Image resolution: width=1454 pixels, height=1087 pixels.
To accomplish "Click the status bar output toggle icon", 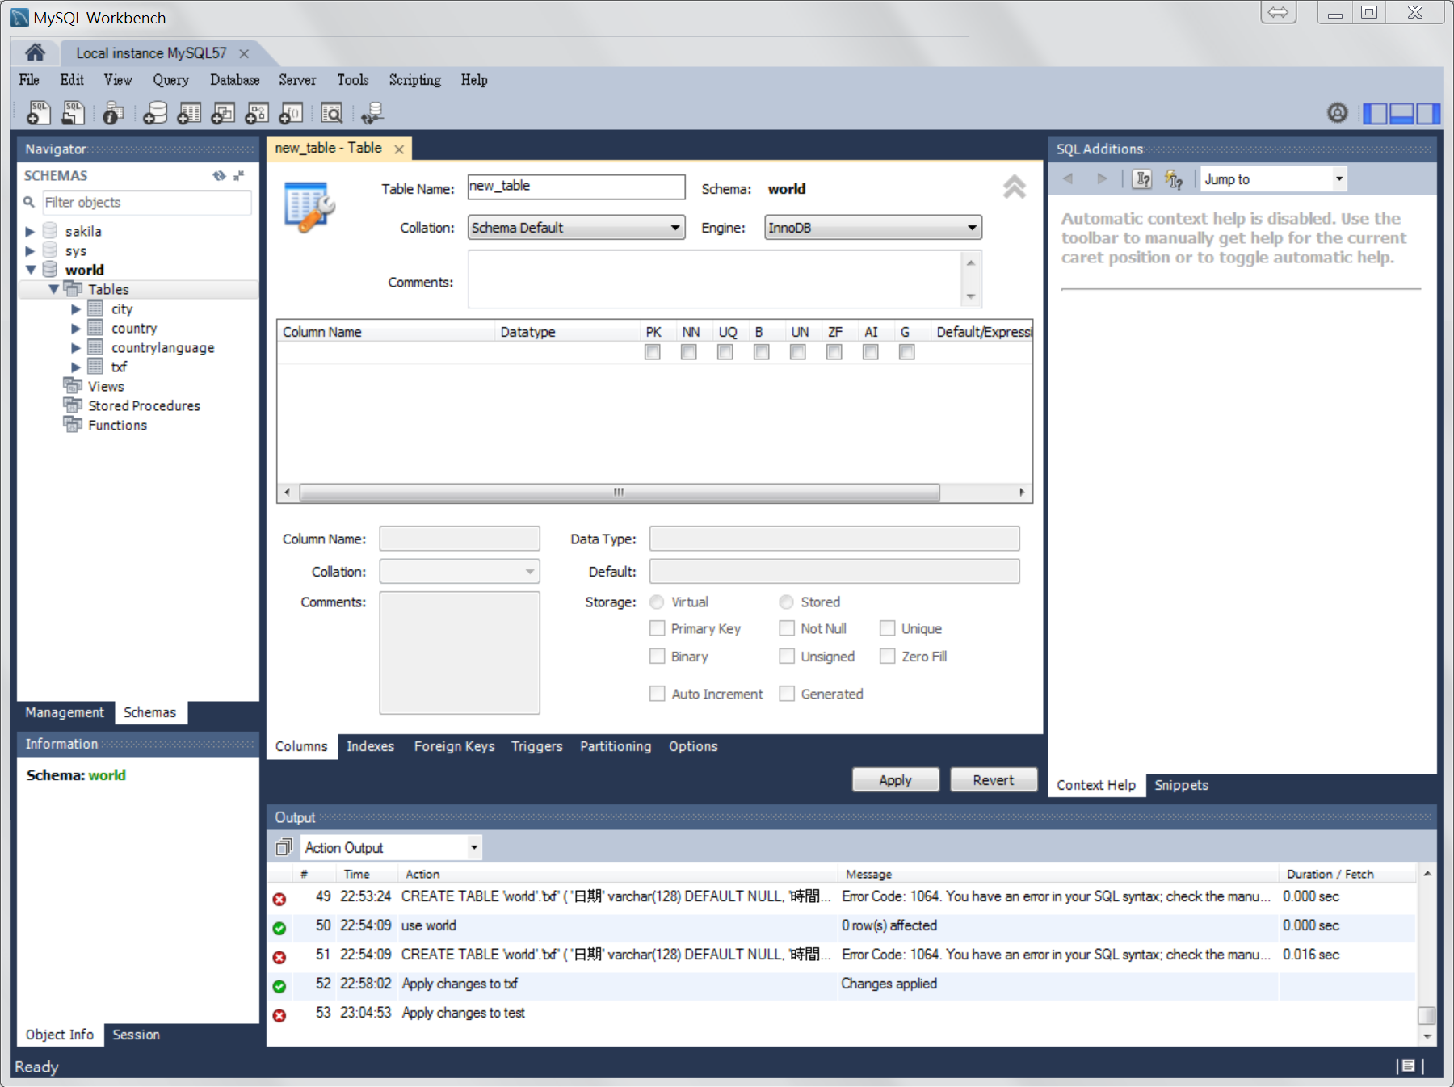I will [x=1409, y=1066].
